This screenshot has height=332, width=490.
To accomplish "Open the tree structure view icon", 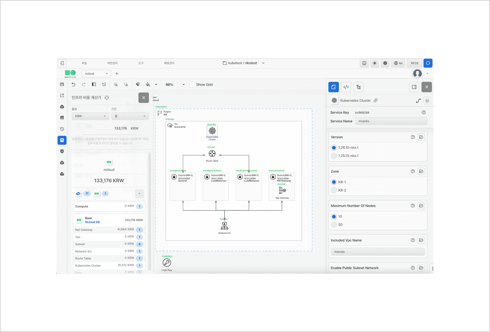I will point(358,87).
